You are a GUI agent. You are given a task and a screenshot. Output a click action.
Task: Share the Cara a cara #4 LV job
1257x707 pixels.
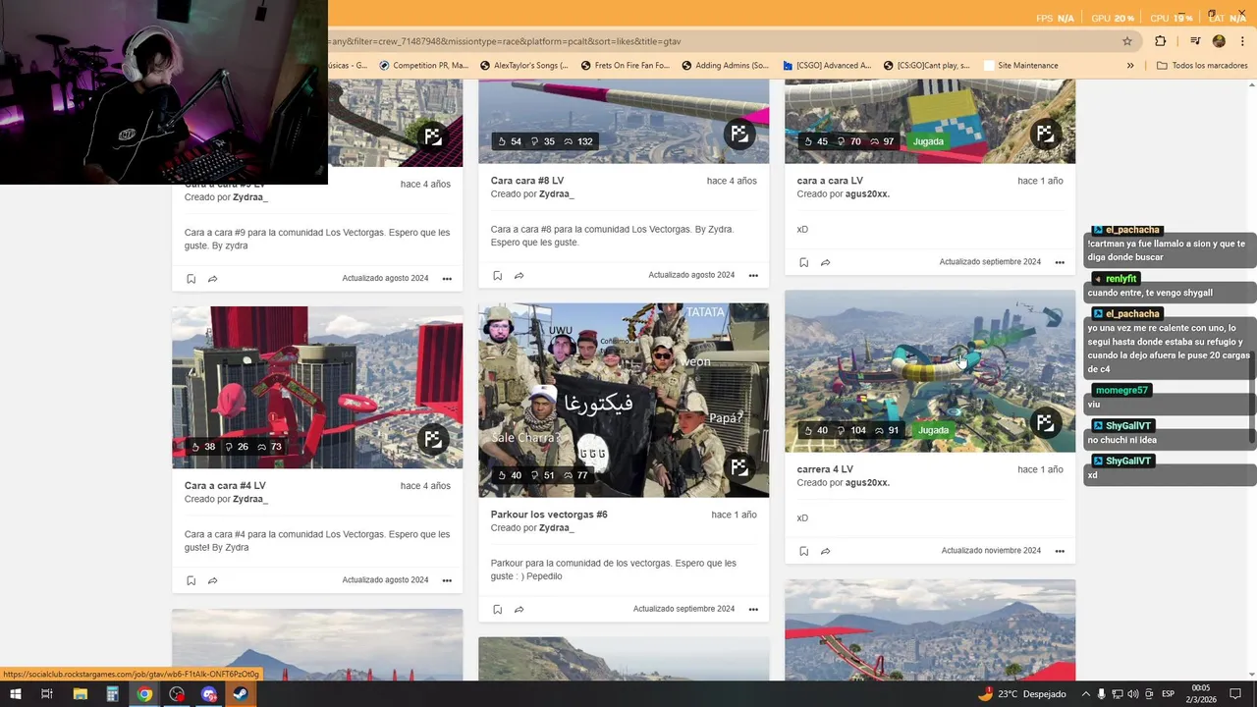(x=212, y=580)
